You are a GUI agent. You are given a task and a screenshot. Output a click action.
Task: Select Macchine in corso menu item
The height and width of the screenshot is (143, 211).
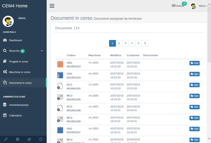(20, 72)
